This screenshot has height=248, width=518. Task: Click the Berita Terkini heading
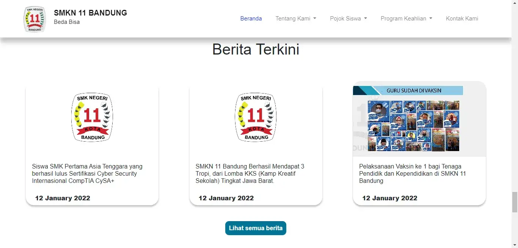click(x=256, y=49)
